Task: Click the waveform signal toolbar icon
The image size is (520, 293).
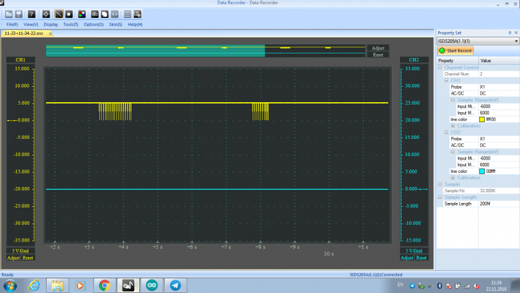Action: (95, 14)
